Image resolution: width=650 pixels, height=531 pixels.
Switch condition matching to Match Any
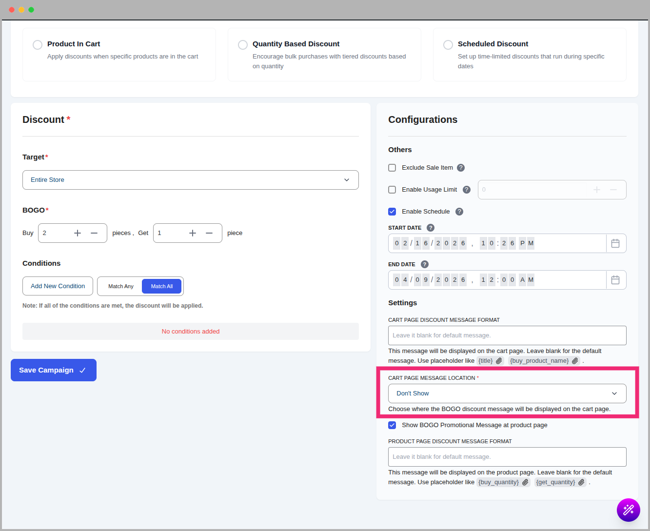pyautogui.click(x=120, y=286)
